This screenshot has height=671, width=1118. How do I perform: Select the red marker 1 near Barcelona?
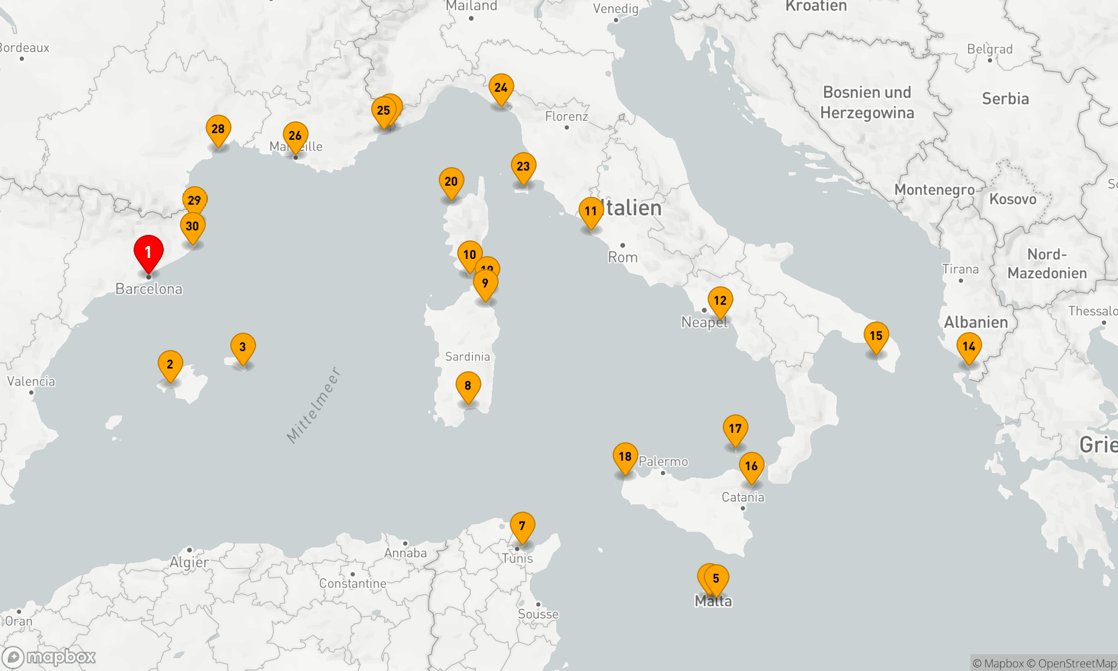coord(148,253)
